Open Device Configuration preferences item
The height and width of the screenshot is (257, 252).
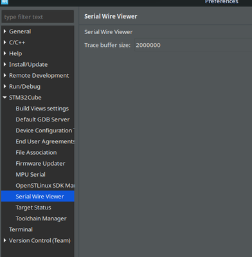click(45, 130)
